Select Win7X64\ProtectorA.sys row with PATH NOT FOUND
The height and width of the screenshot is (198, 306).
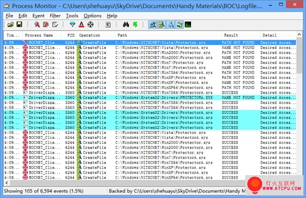coord(150,72)
